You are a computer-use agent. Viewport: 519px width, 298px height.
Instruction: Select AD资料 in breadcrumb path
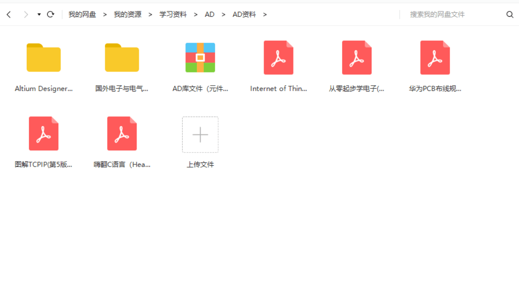click(x=244, y=14)
